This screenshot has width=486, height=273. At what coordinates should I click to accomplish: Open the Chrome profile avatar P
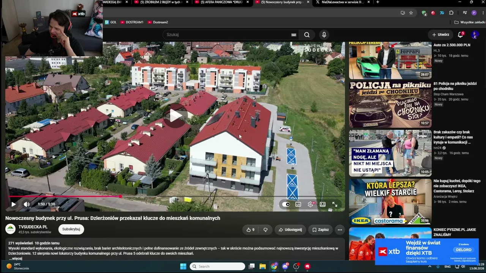click(x=474, y=13)
